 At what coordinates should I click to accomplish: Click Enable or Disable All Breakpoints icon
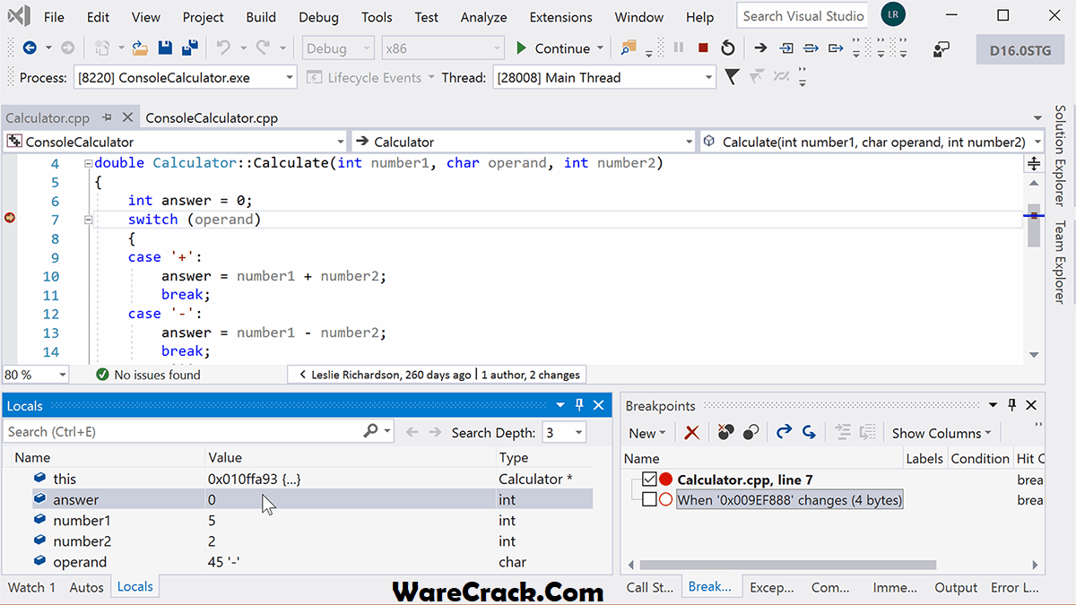[x=751, y=433]
